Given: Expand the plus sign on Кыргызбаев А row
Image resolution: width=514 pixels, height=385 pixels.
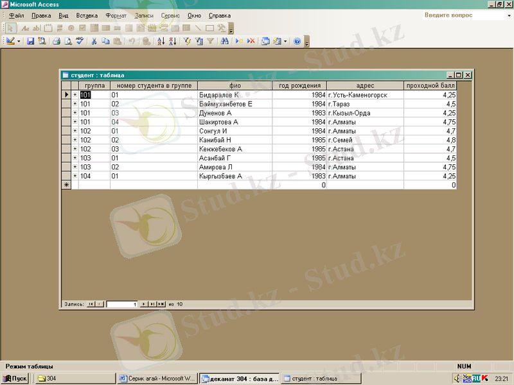Looking at the screenshot, I should tap(75, 176).
